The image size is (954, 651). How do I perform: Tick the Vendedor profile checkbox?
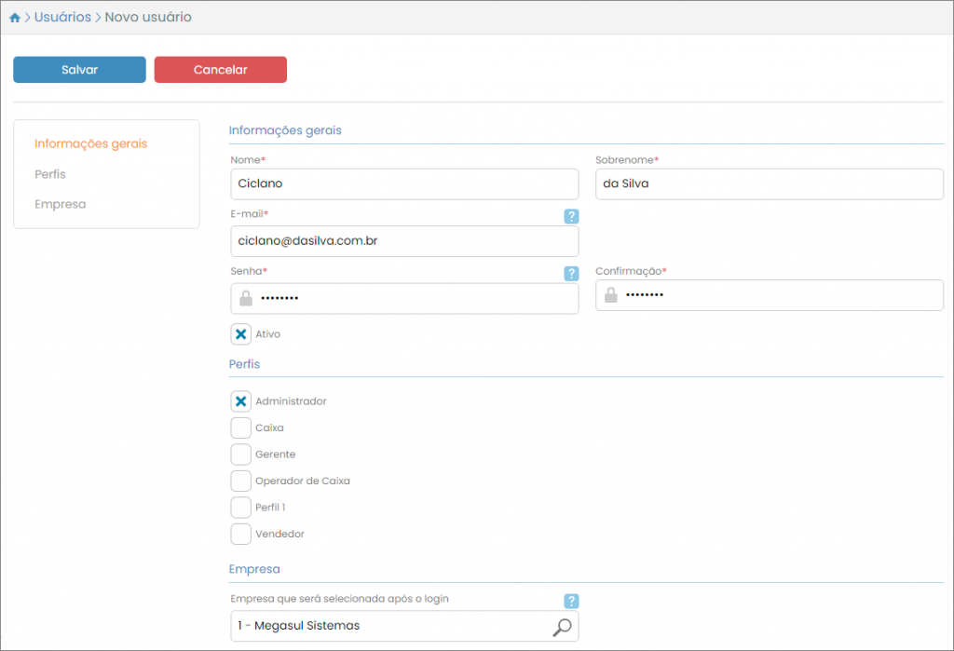tap(240, 535)
